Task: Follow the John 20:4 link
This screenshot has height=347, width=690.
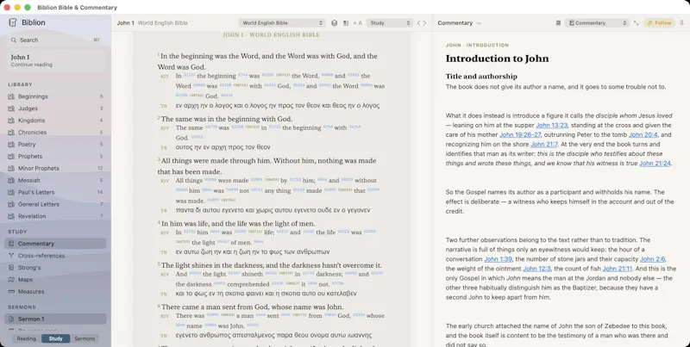Action: click(x=643, y=135)
